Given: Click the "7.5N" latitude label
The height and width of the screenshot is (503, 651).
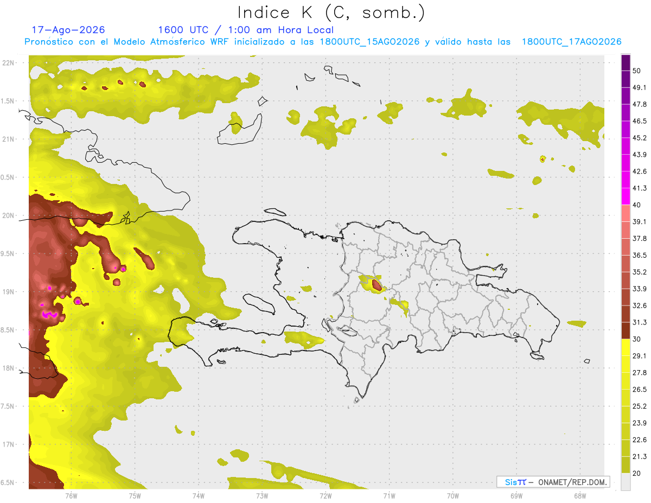Looking at the screenshot, I should 8,406.
